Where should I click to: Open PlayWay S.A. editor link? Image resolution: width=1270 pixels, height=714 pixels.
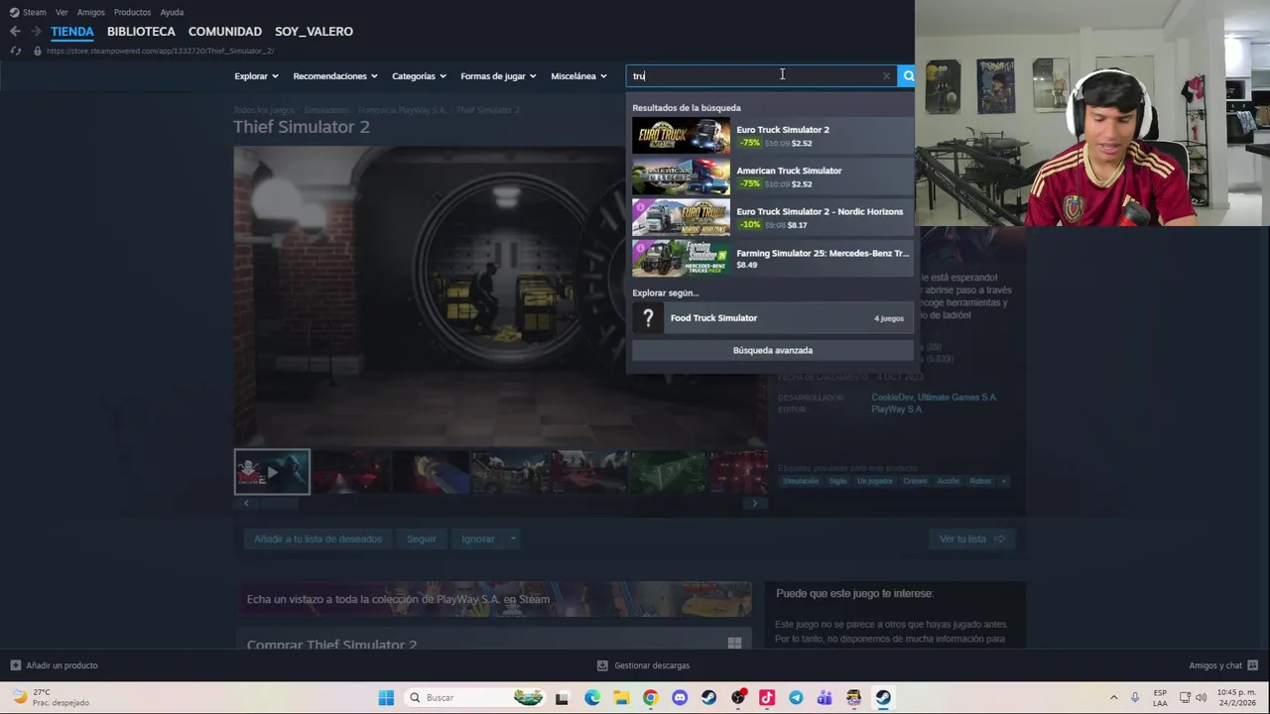click(x=897, y=409)
